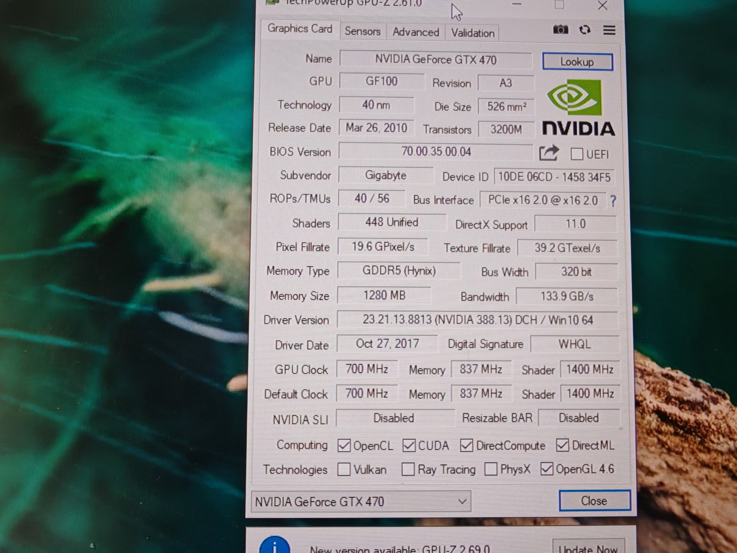Click the blue info icon in update bar

pyautogui.click(x=274, y=546)
